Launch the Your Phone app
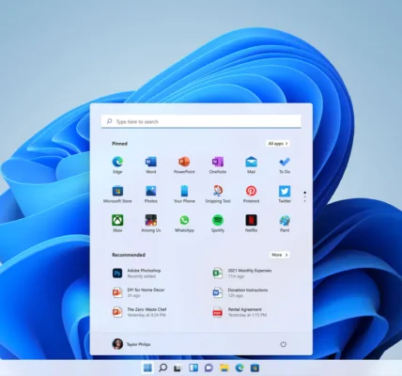402x376 pixels. click(x=184, y=195)
